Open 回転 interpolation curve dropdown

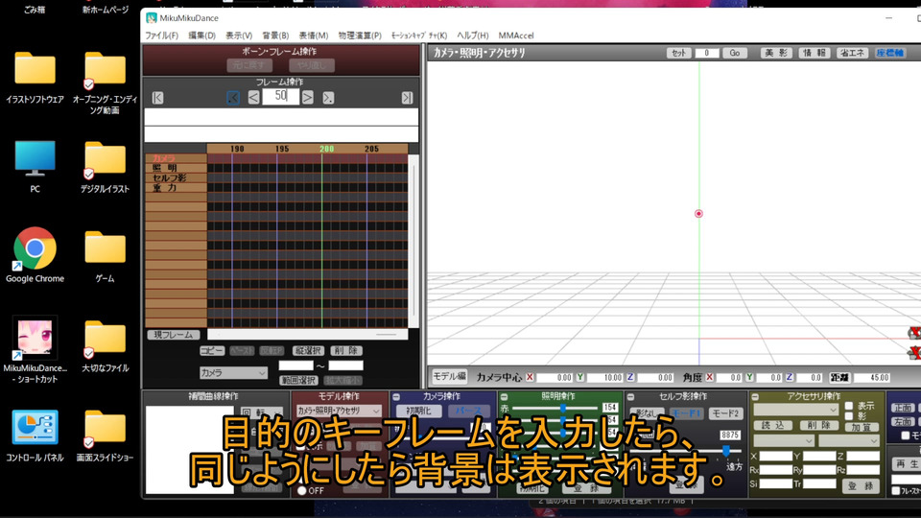pyautogui.click(x=261, y=412)
